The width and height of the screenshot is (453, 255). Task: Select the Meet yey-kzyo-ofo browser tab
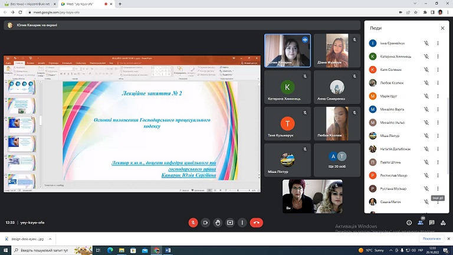click(86, 4)
